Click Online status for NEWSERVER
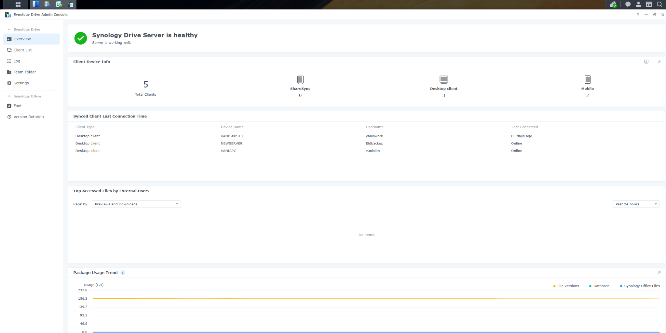666x333 pixels. tap(517, 143)
